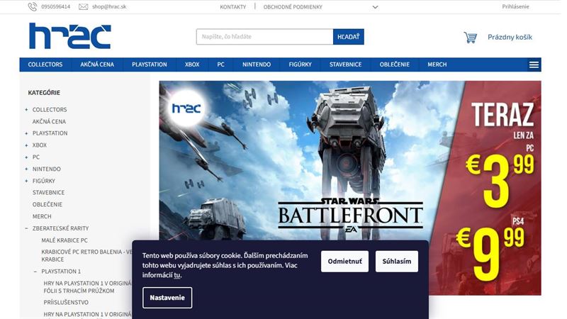Open Nastavenie cookie settings

pyautogui.click(x=167, y=298)
